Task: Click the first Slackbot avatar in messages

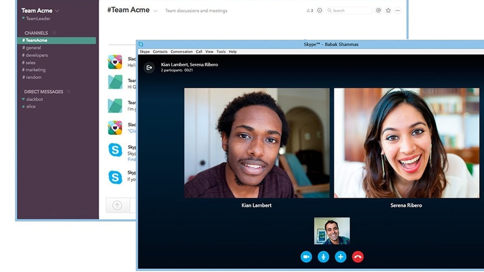Action: [115, 62]
